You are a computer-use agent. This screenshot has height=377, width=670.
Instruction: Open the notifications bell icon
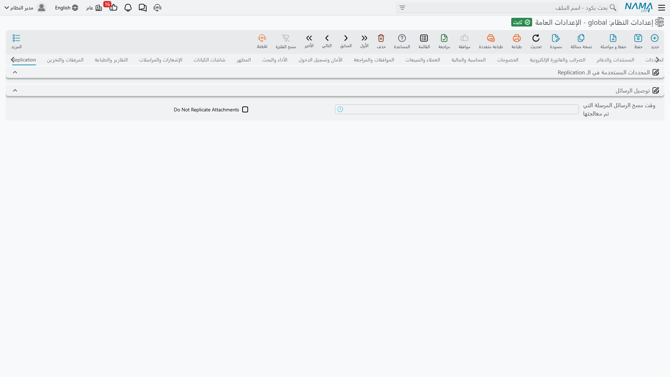pos(128,8)
